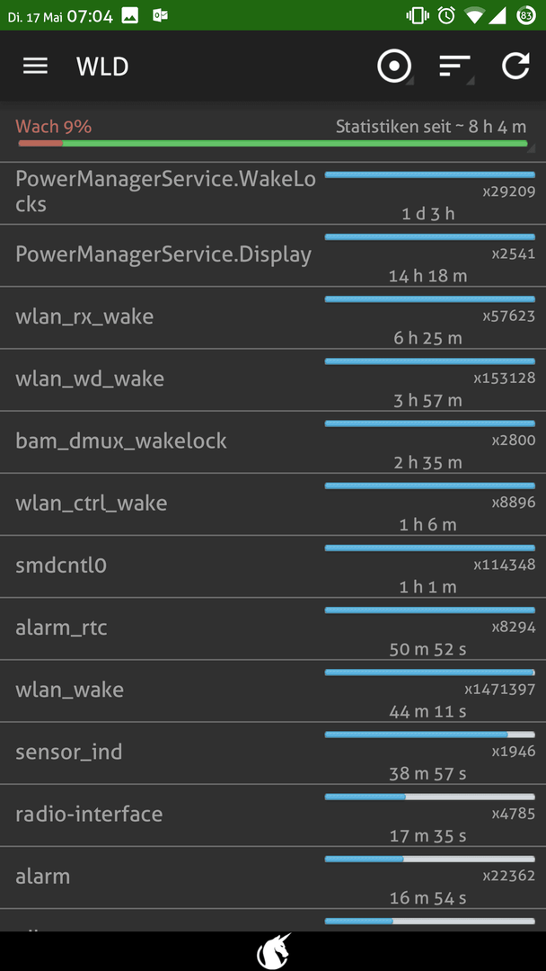Screen dimensions: 546x971
Task: Tap the red-green awake percentage bar
Action: (x=273, y=144)
